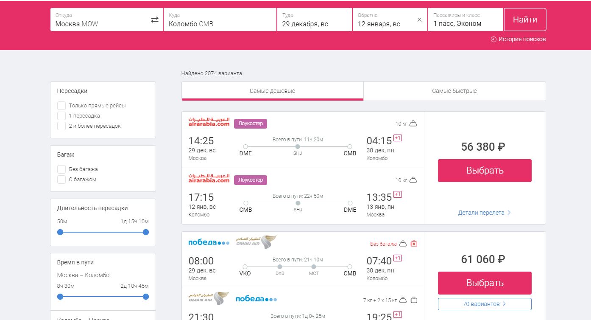Click SHJ stopover dot on outbound route
Screen dimensions: 591x320
point(298,146)
